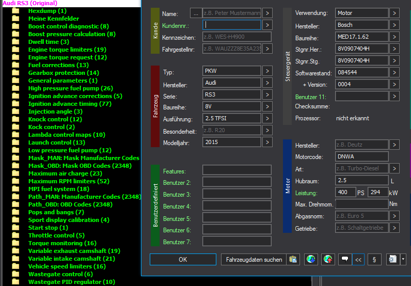
Task: Open the > arrow next to Modelljahr 2015
Action: tap(267, 142)
